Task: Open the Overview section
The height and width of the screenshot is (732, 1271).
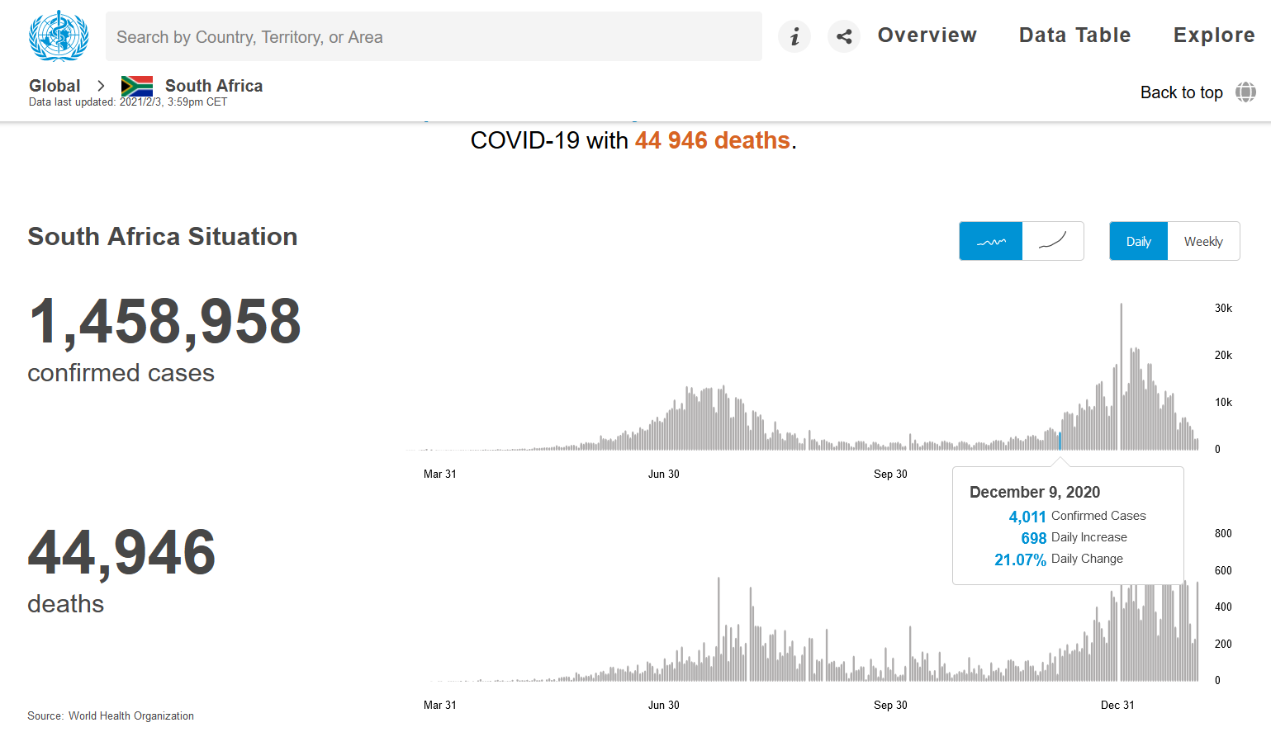Action: pyautogui.click(x=927, y=35)
